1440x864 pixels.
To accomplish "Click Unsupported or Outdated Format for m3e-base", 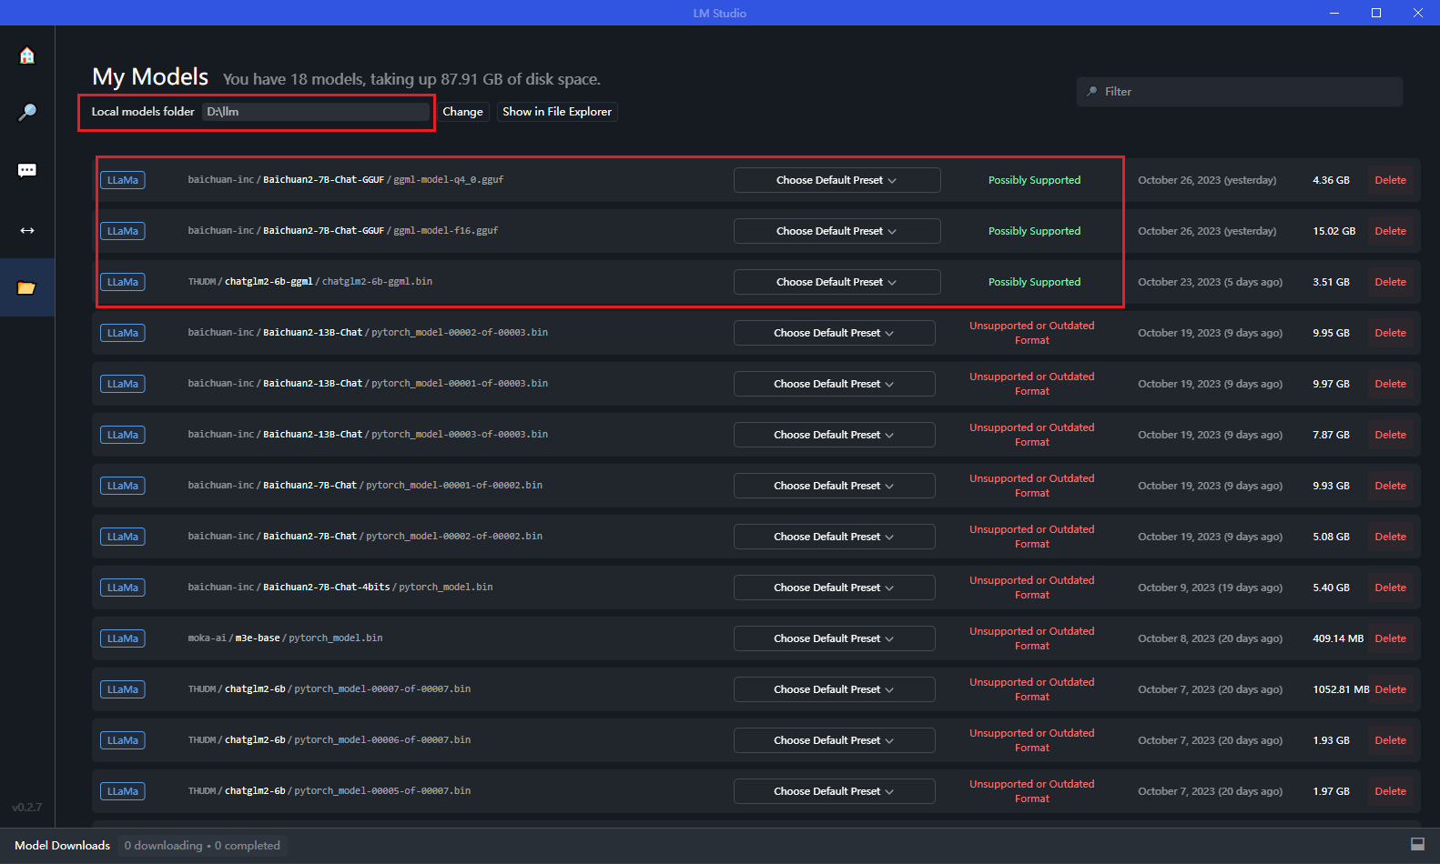I will [1031, 638].
